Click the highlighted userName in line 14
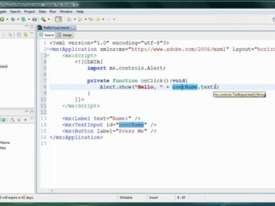275x206 pixels. click(131, 125)
